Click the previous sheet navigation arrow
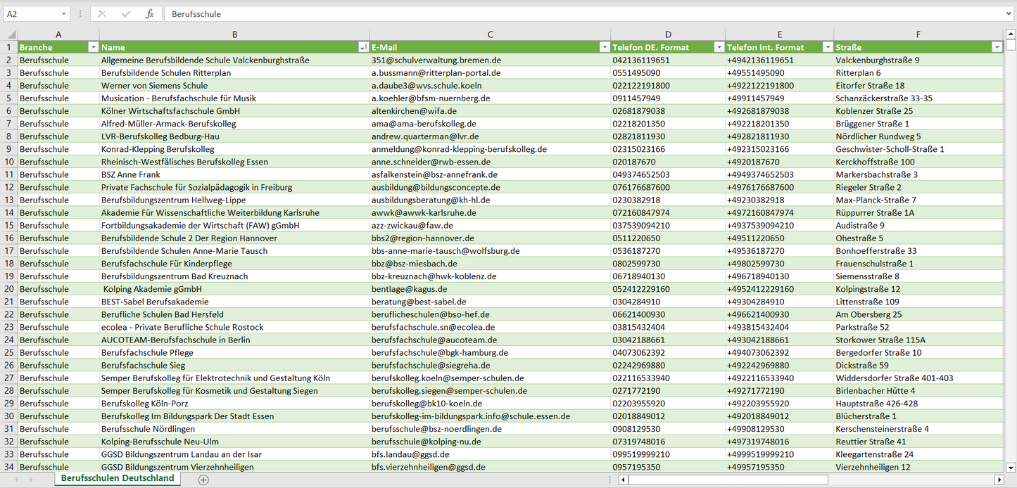The image size is (1017, 488). pyautogui.click(x=15, y=480)
